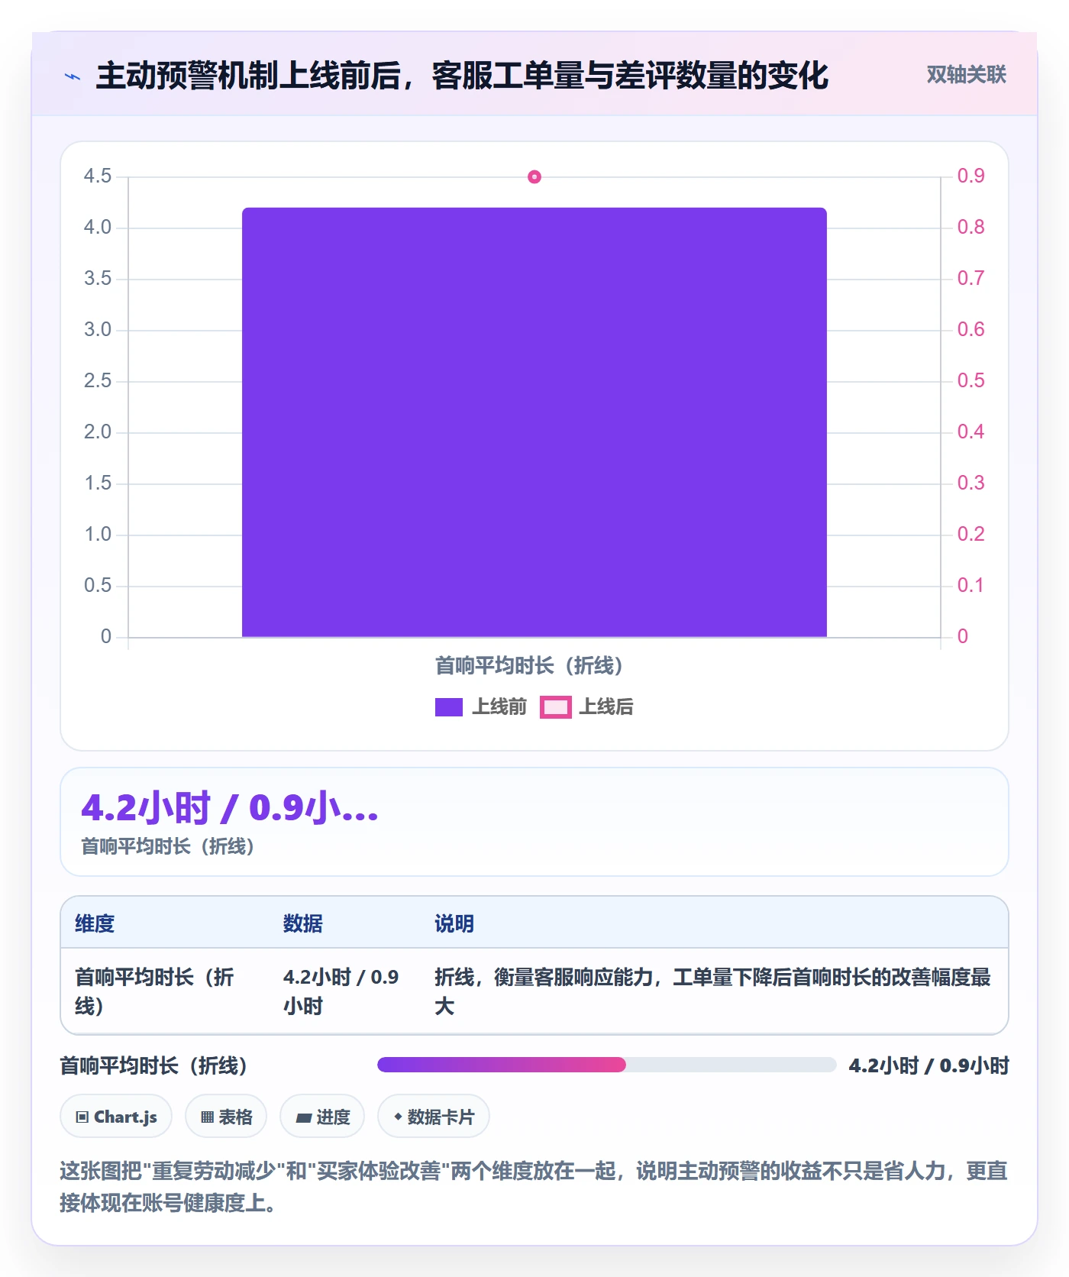Select the 进度 chip
The width and height of the screenshot is (1069, 1277).
point(322,1117)
